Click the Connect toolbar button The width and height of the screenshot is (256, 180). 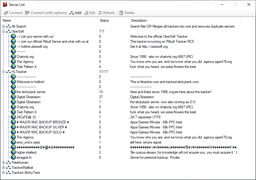(13, 13)
